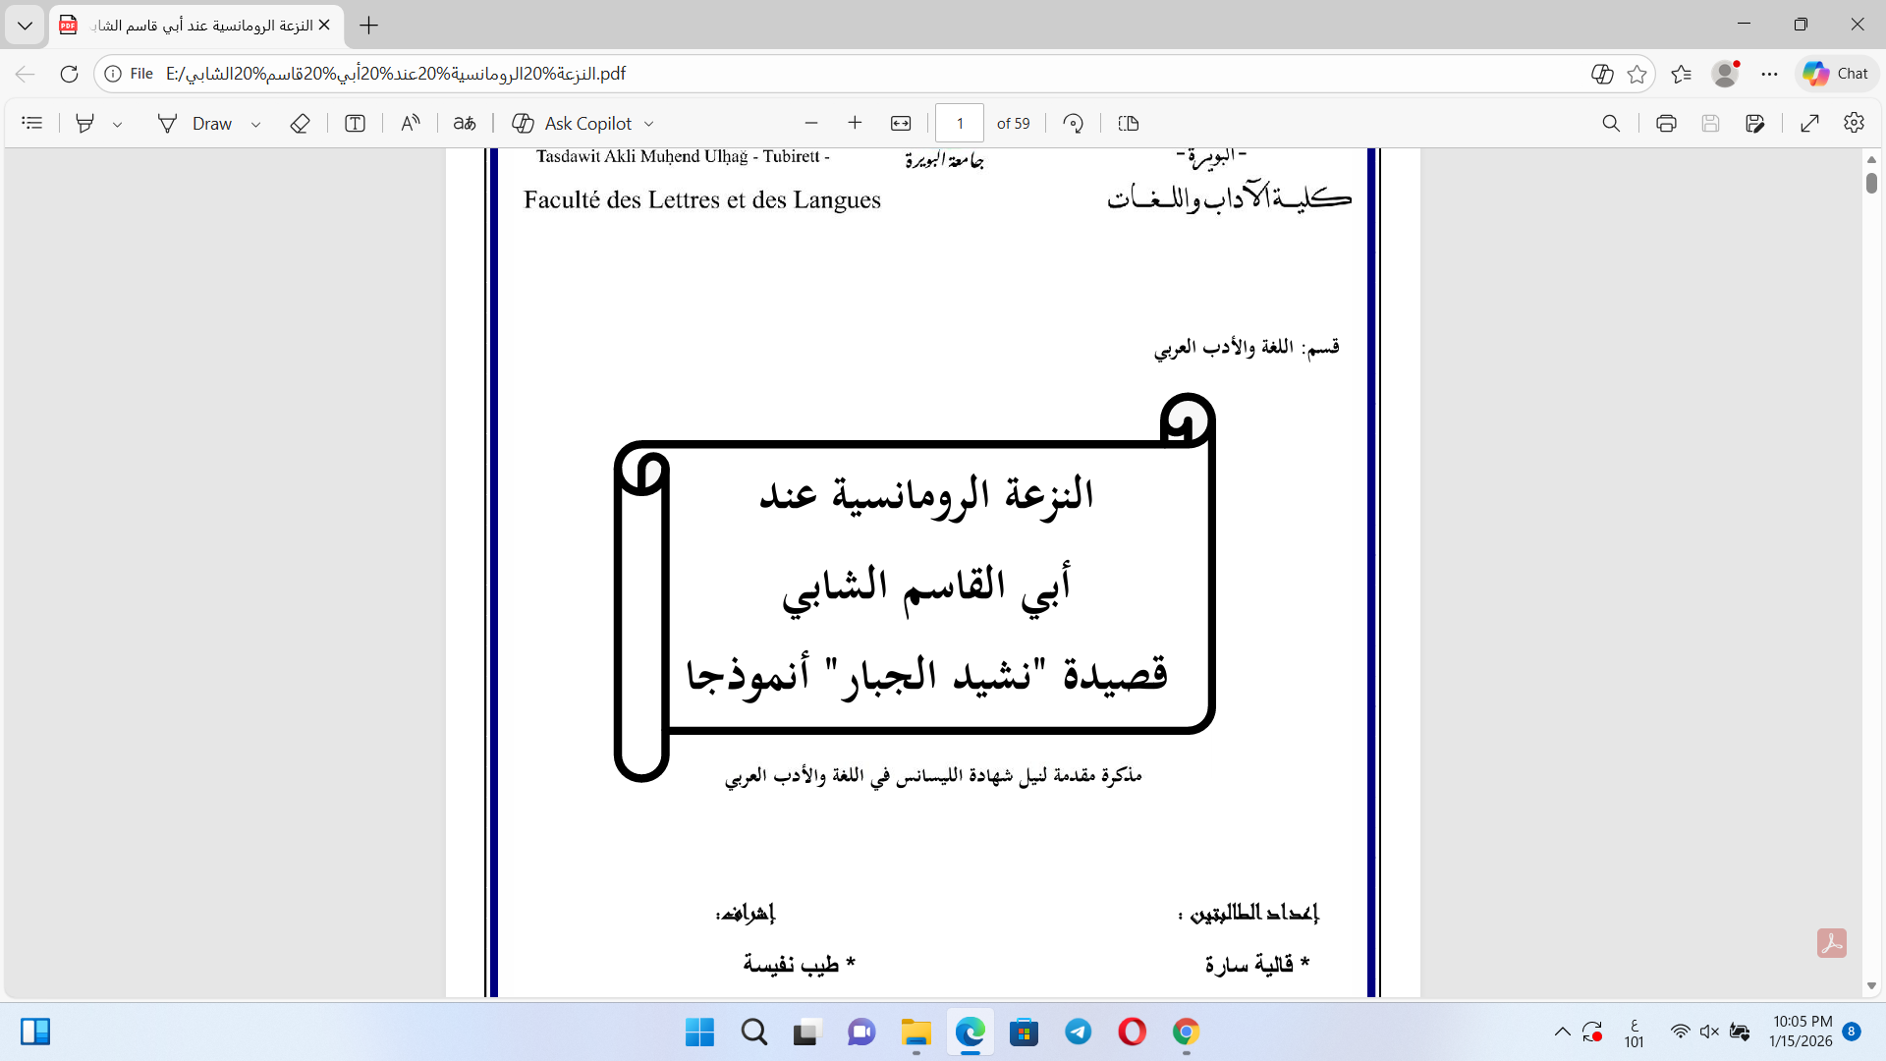Open the tab actions dropdown
This screenshot has width=1886, height=1061.
coord(25,26)
